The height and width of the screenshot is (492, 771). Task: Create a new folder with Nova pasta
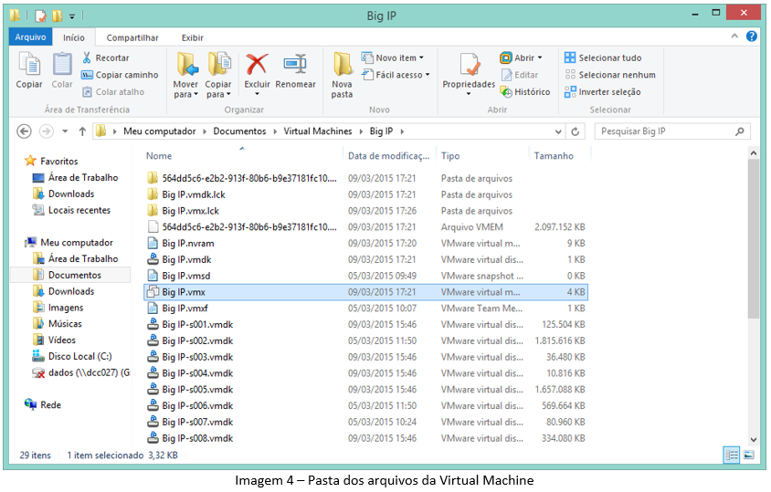coord(343,73)
